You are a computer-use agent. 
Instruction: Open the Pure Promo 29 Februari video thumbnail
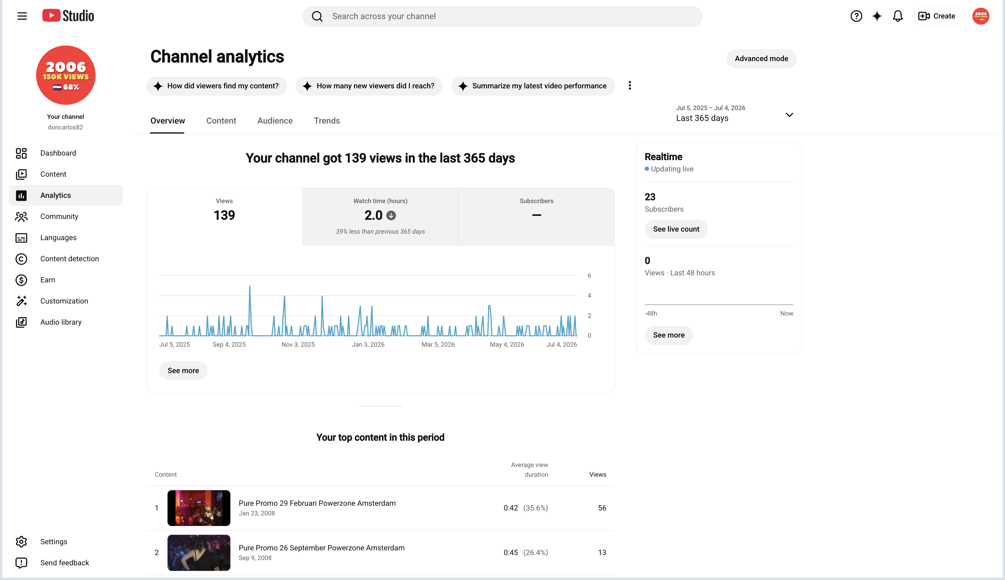click(199, 508)
